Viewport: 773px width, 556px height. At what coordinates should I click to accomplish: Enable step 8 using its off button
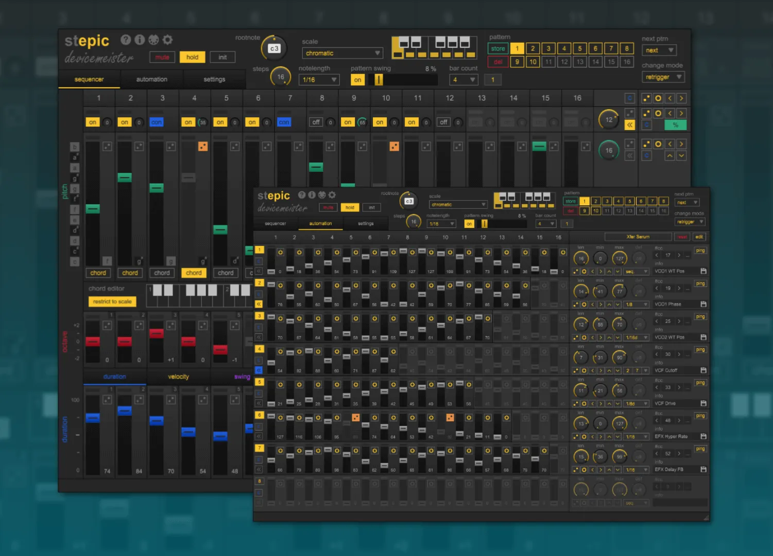316,122
